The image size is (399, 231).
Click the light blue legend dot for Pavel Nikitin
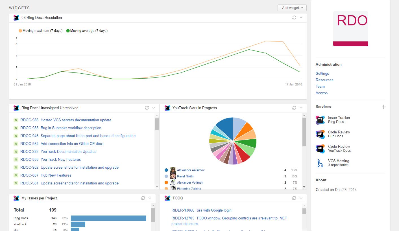click(166, 176)
